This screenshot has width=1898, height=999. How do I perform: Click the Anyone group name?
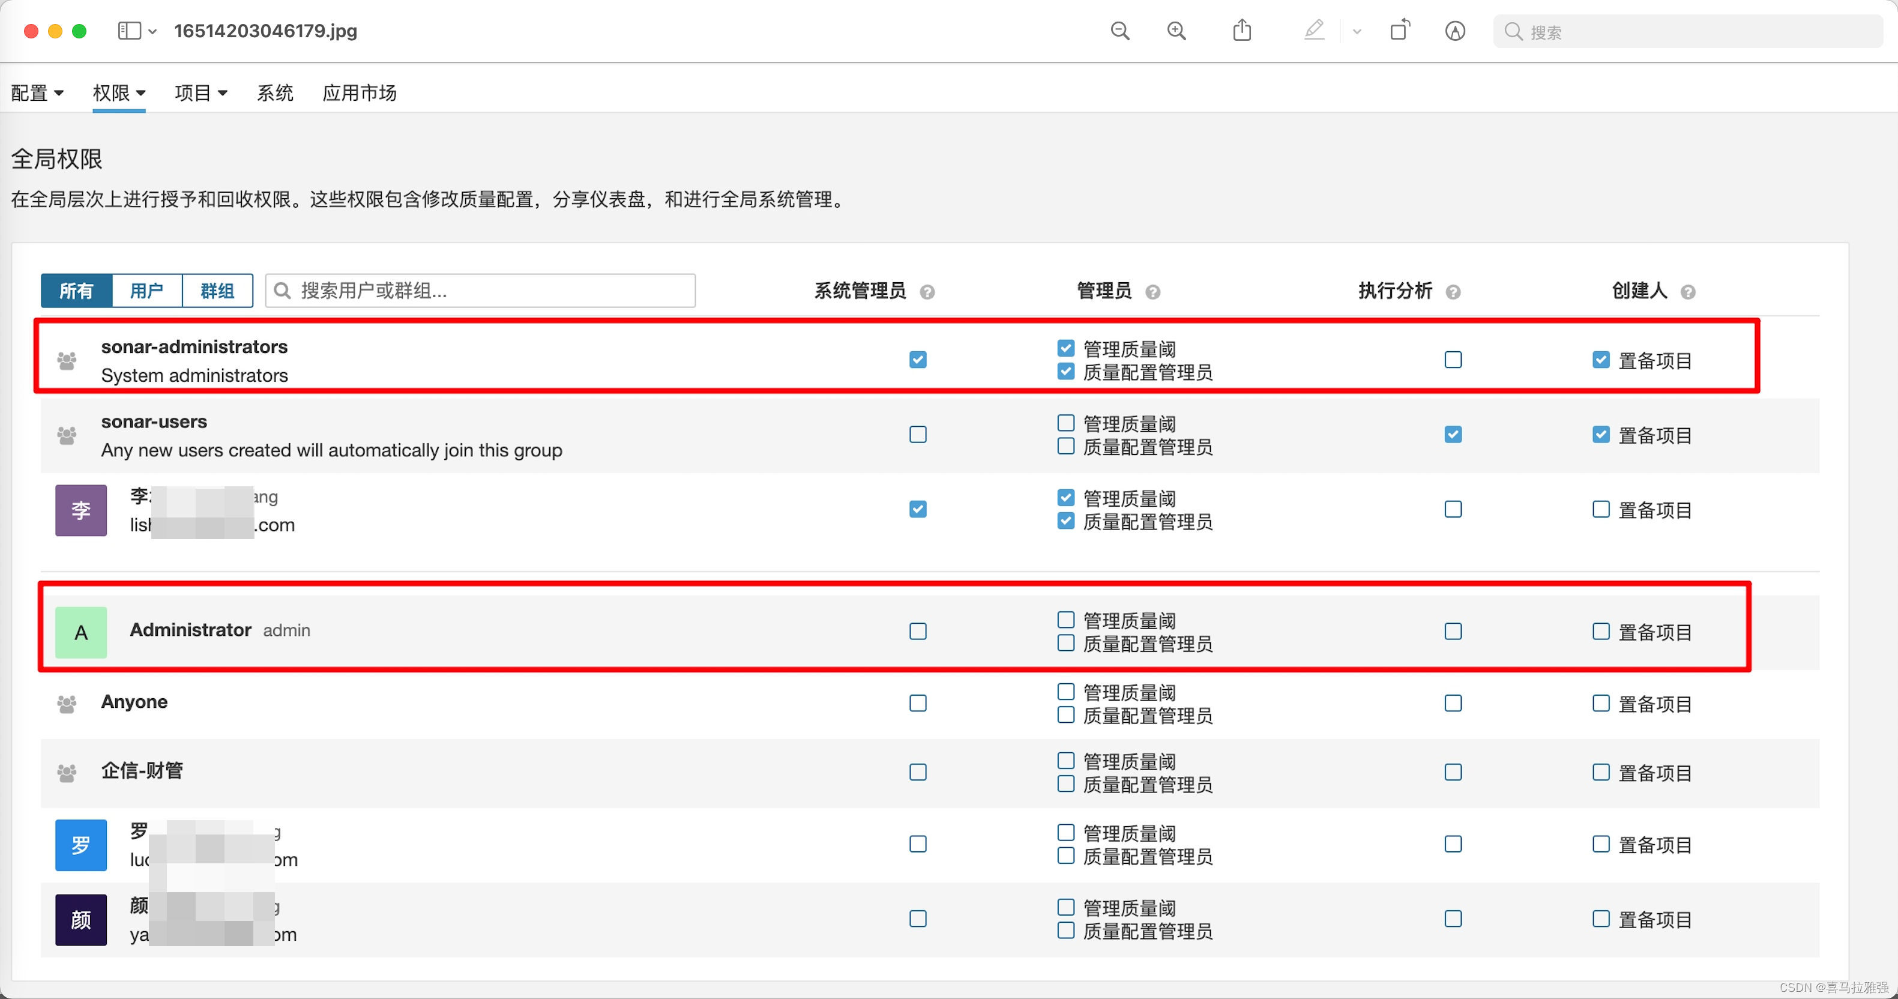click(x=134, y=701)
